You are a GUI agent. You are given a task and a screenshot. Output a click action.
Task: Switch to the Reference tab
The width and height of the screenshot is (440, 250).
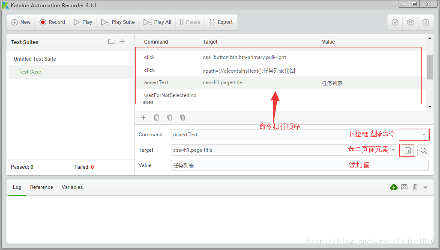tap(42, 187)
